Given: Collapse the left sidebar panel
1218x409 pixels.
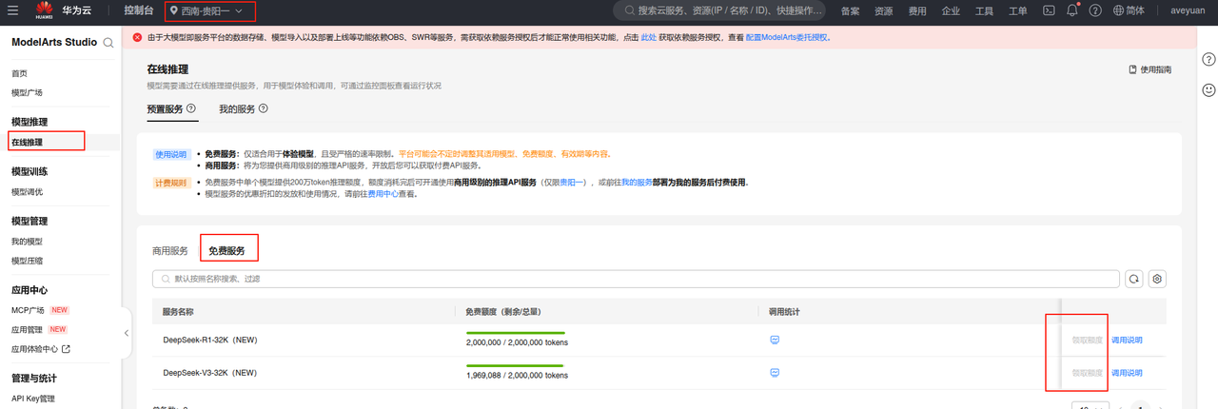Looking at the screenshot, I should pyautogui.click(x=127, y=333).
